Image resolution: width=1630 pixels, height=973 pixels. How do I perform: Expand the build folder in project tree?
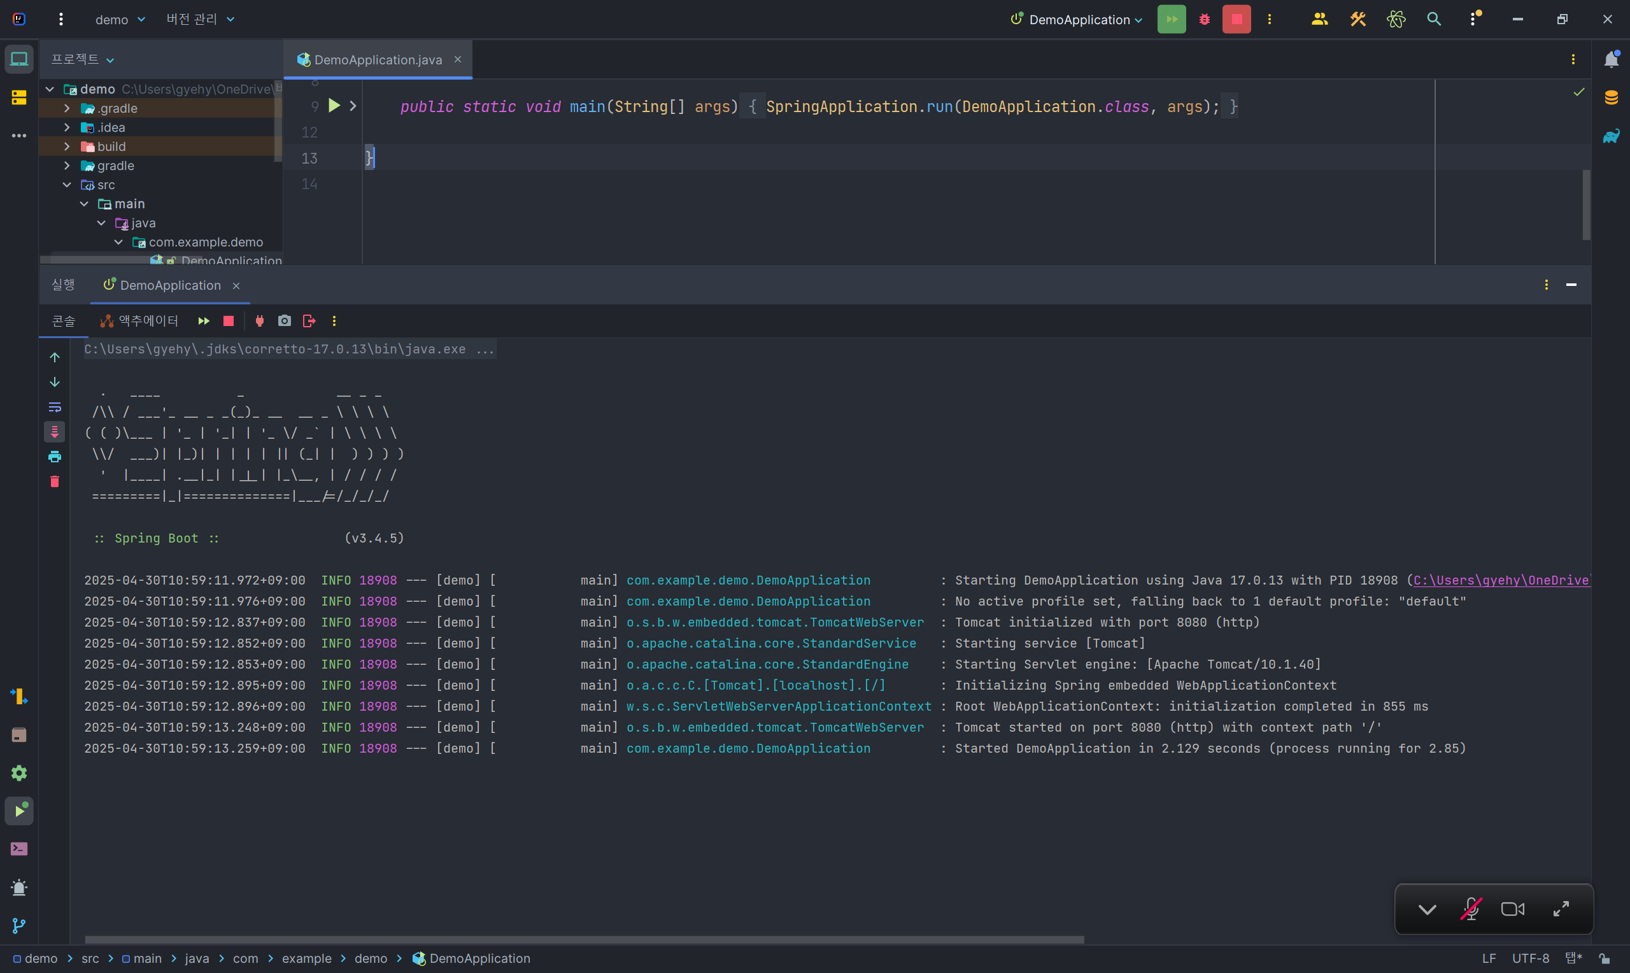coord(67,147)
